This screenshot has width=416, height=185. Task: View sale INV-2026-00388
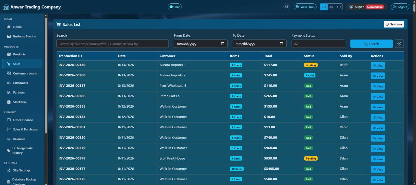point(378,76)
